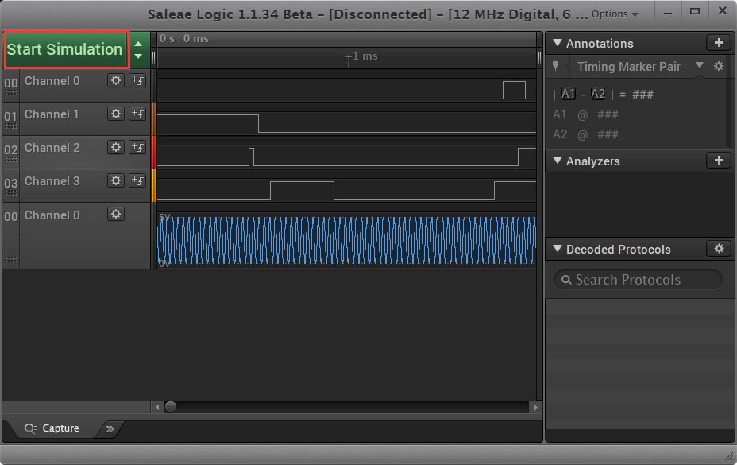This screenshot has height=465, width=737.
Task: Open Decoded Protocols settings gear
Action: tap(719, 249)
